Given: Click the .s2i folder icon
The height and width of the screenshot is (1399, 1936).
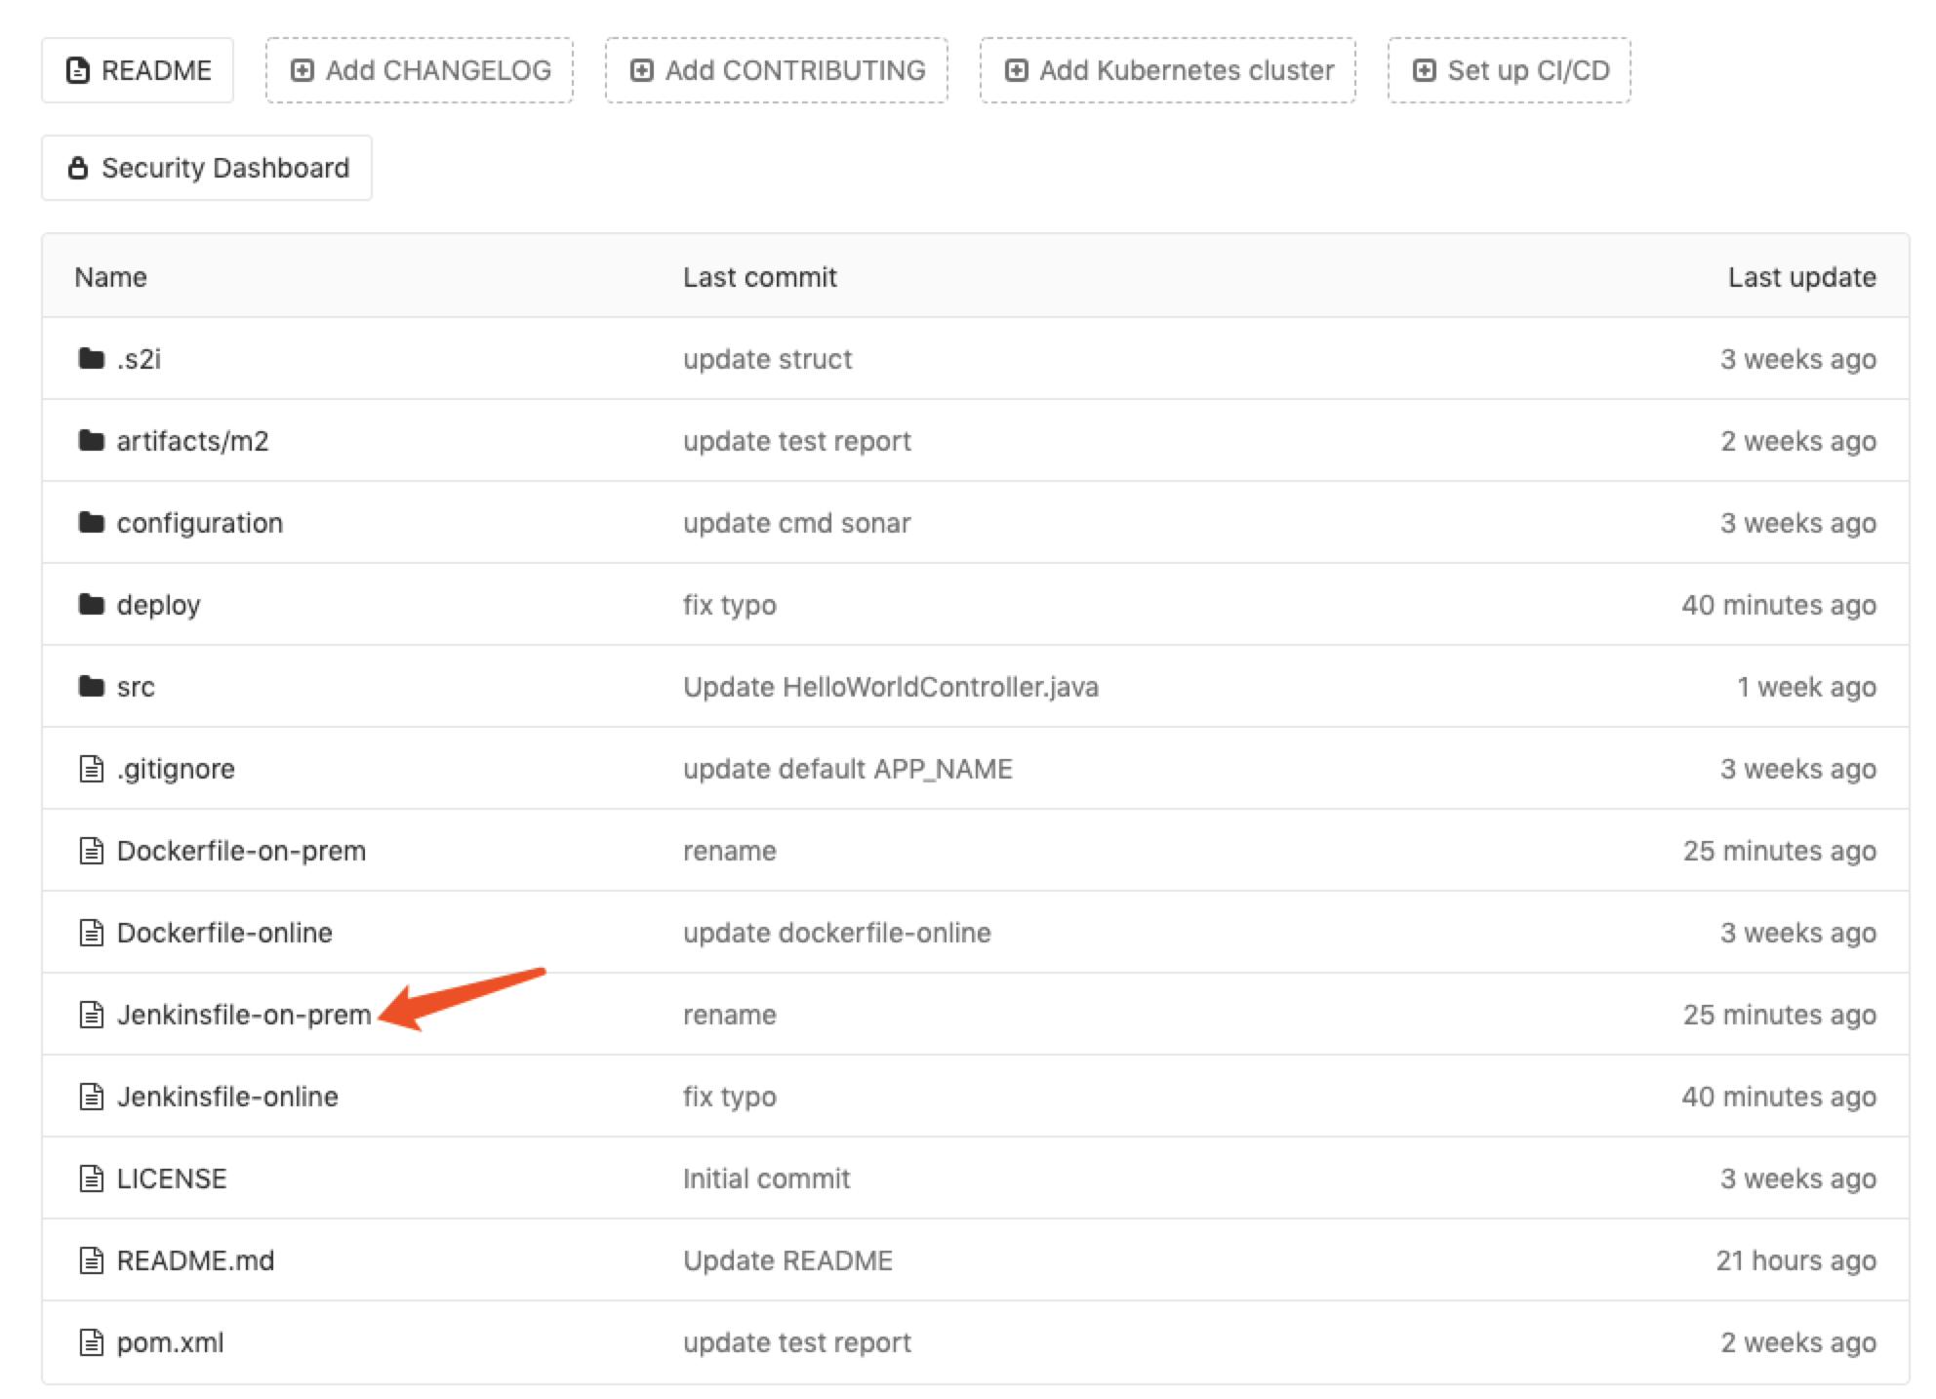Looking at the screenshot, I should pos(91,359).
